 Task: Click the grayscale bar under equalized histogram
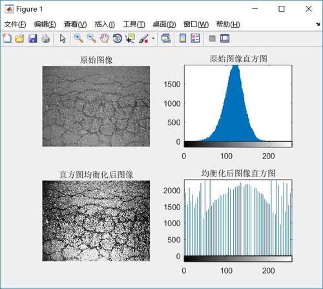(x=238, y=259)
